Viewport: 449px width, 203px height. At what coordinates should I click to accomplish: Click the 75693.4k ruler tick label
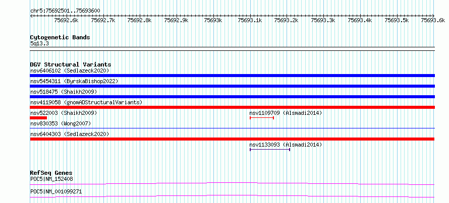(360, 20)
